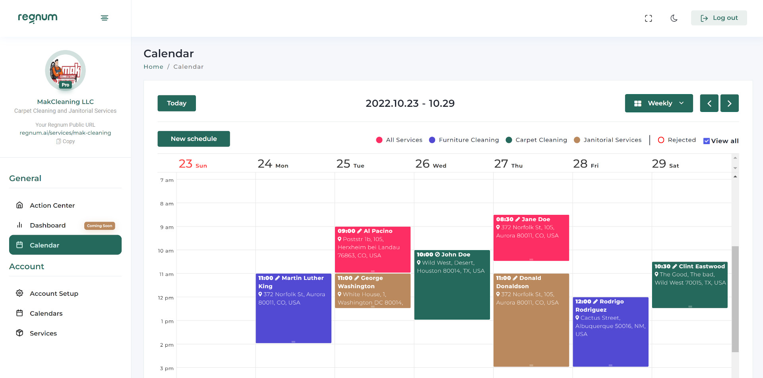The image size is (763, 378).
Task: Go to previous week with left arrow
Action: 709,103
